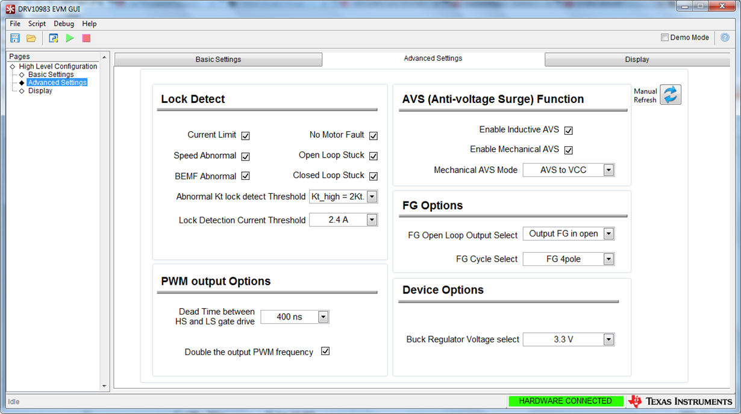Screen dimensions: 741x414
Task: Toggle the Demo Mode checkbox
Action: click(x=665, y=37)
